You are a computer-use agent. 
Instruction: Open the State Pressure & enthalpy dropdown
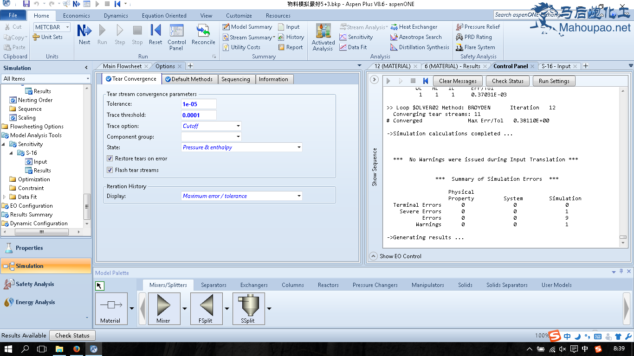(299, 147)
